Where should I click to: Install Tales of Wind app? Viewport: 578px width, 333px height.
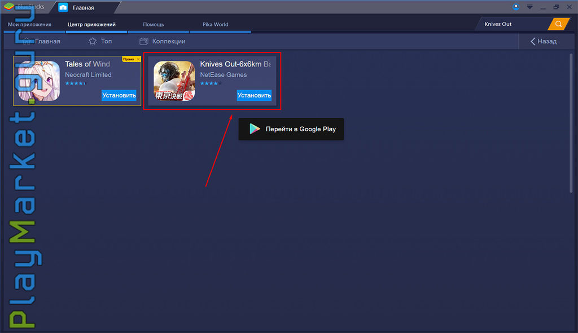click(119, 95)
